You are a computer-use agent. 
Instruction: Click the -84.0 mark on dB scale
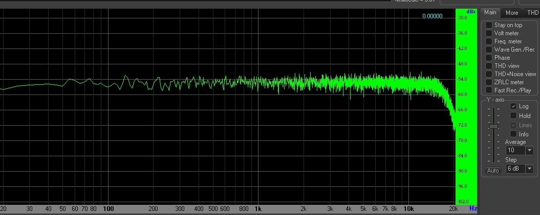(463, 156)
